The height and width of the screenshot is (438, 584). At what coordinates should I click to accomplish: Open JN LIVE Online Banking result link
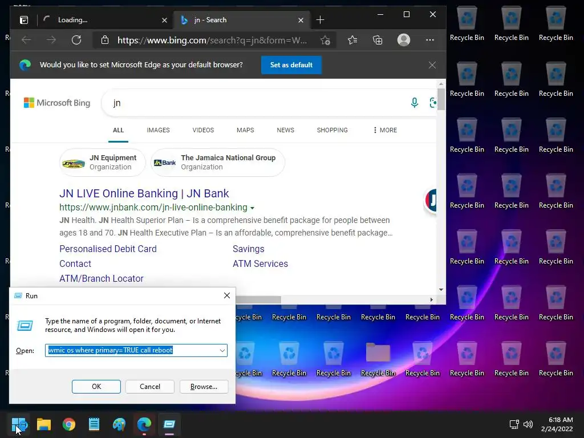144,193
